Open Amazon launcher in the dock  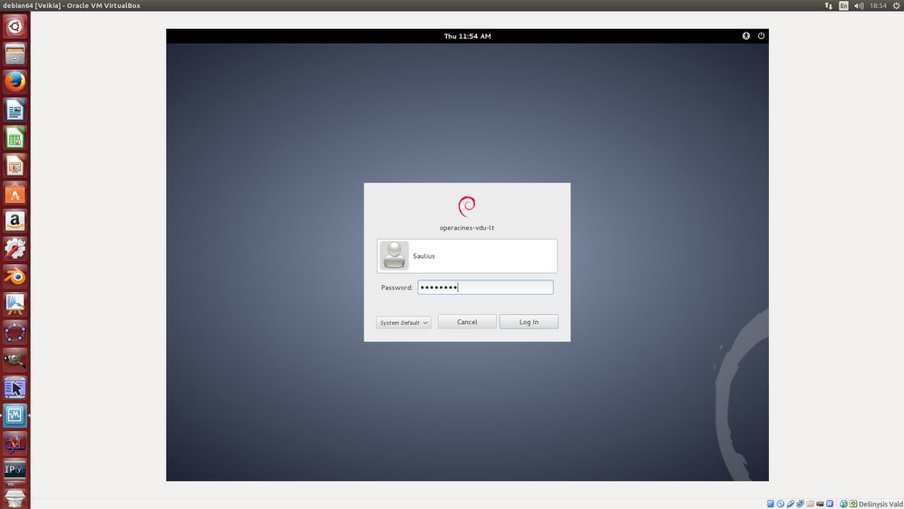15,220
